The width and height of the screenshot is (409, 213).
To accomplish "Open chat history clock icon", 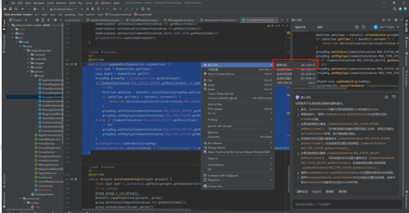I will (x=364, y=27).
